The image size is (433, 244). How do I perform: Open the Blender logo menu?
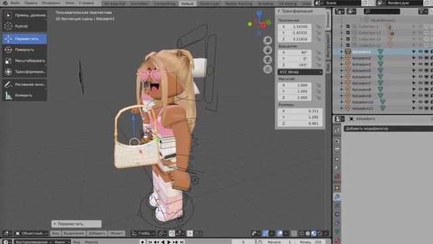pyautogui.click(x=5, y=3)
